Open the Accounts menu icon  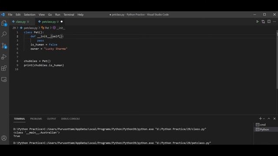tap(4, 138)
